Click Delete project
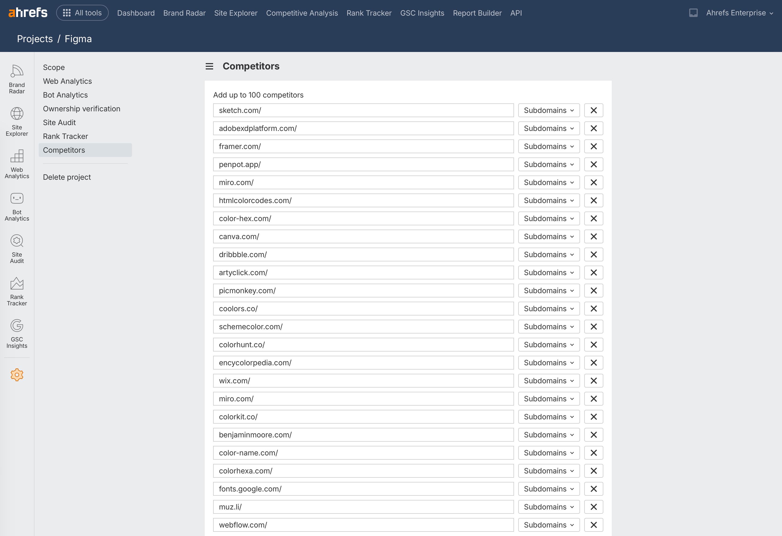Image resolution: width=782 pixels, height=536 pixels. 67,177
